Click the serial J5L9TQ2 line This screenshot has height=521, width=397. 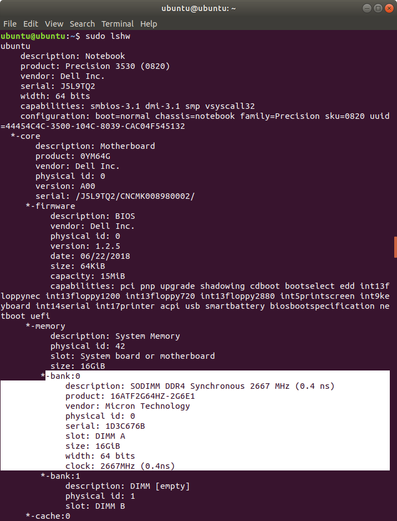58,87
